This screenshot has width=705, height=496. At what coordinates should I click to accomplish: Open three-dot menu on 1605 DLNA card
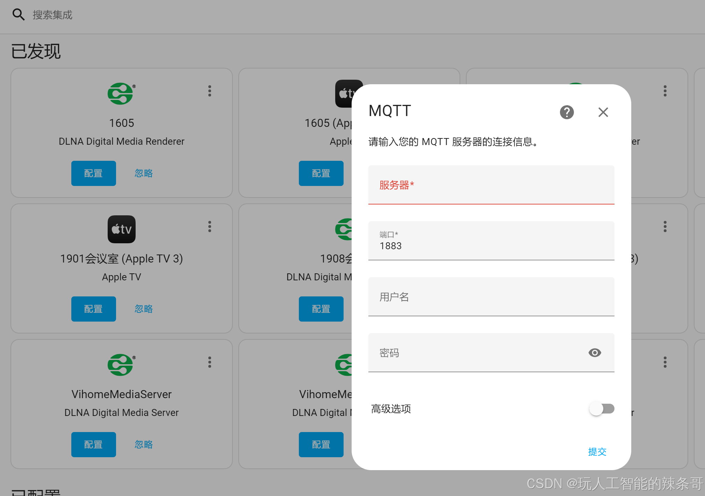(x=210, y=91)
